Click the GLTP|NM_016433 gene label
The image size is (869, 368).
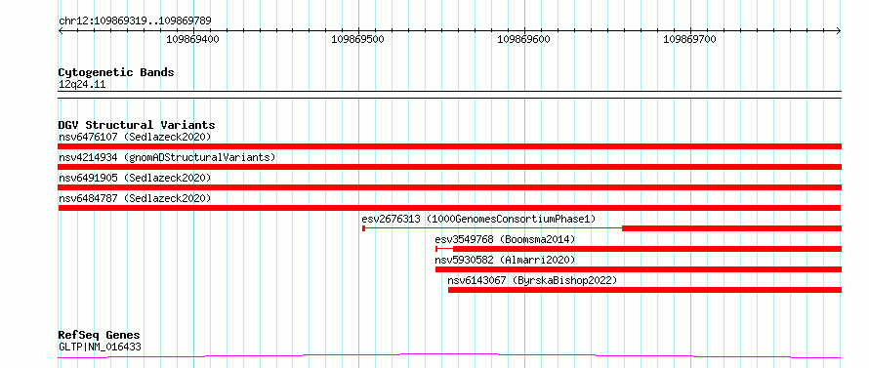[100, 348]
